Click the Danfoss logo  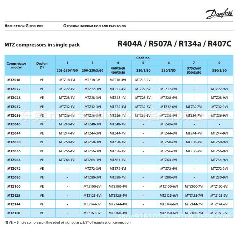(219, 14)
